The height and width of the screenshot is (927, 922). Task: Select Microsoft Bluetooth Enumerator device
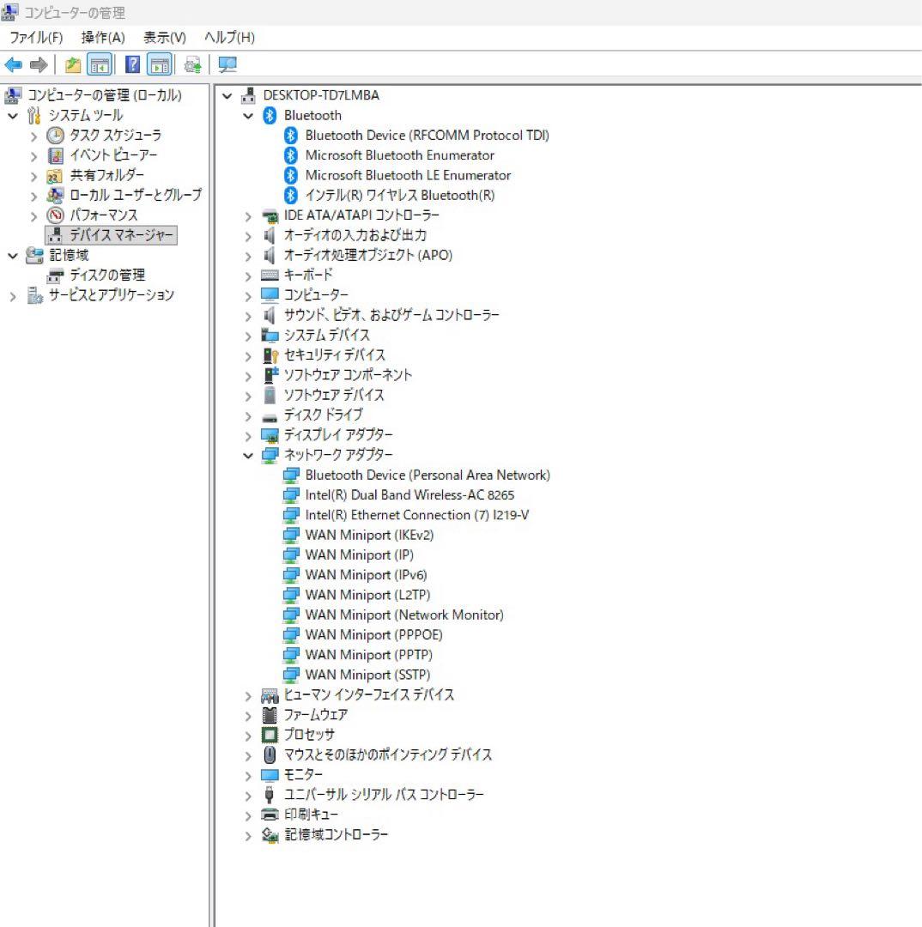[x=399, y=155]
